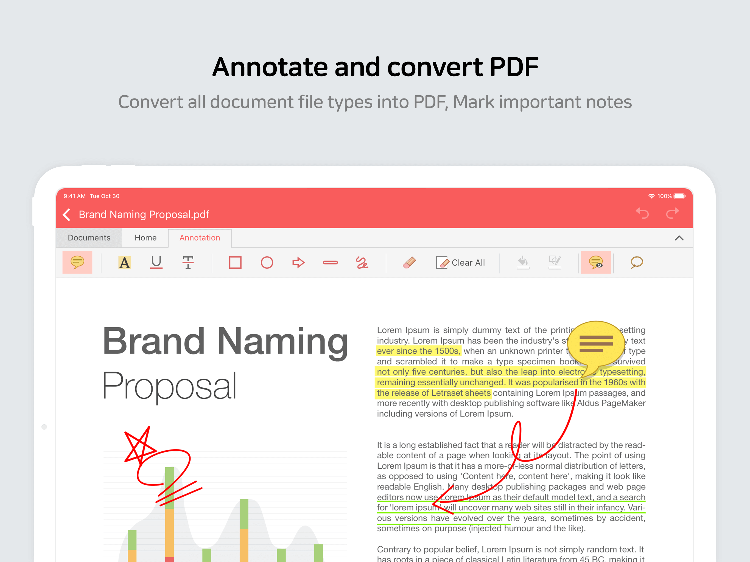Open the Annotation tab

pyautogui.click(x=200, y=238)
